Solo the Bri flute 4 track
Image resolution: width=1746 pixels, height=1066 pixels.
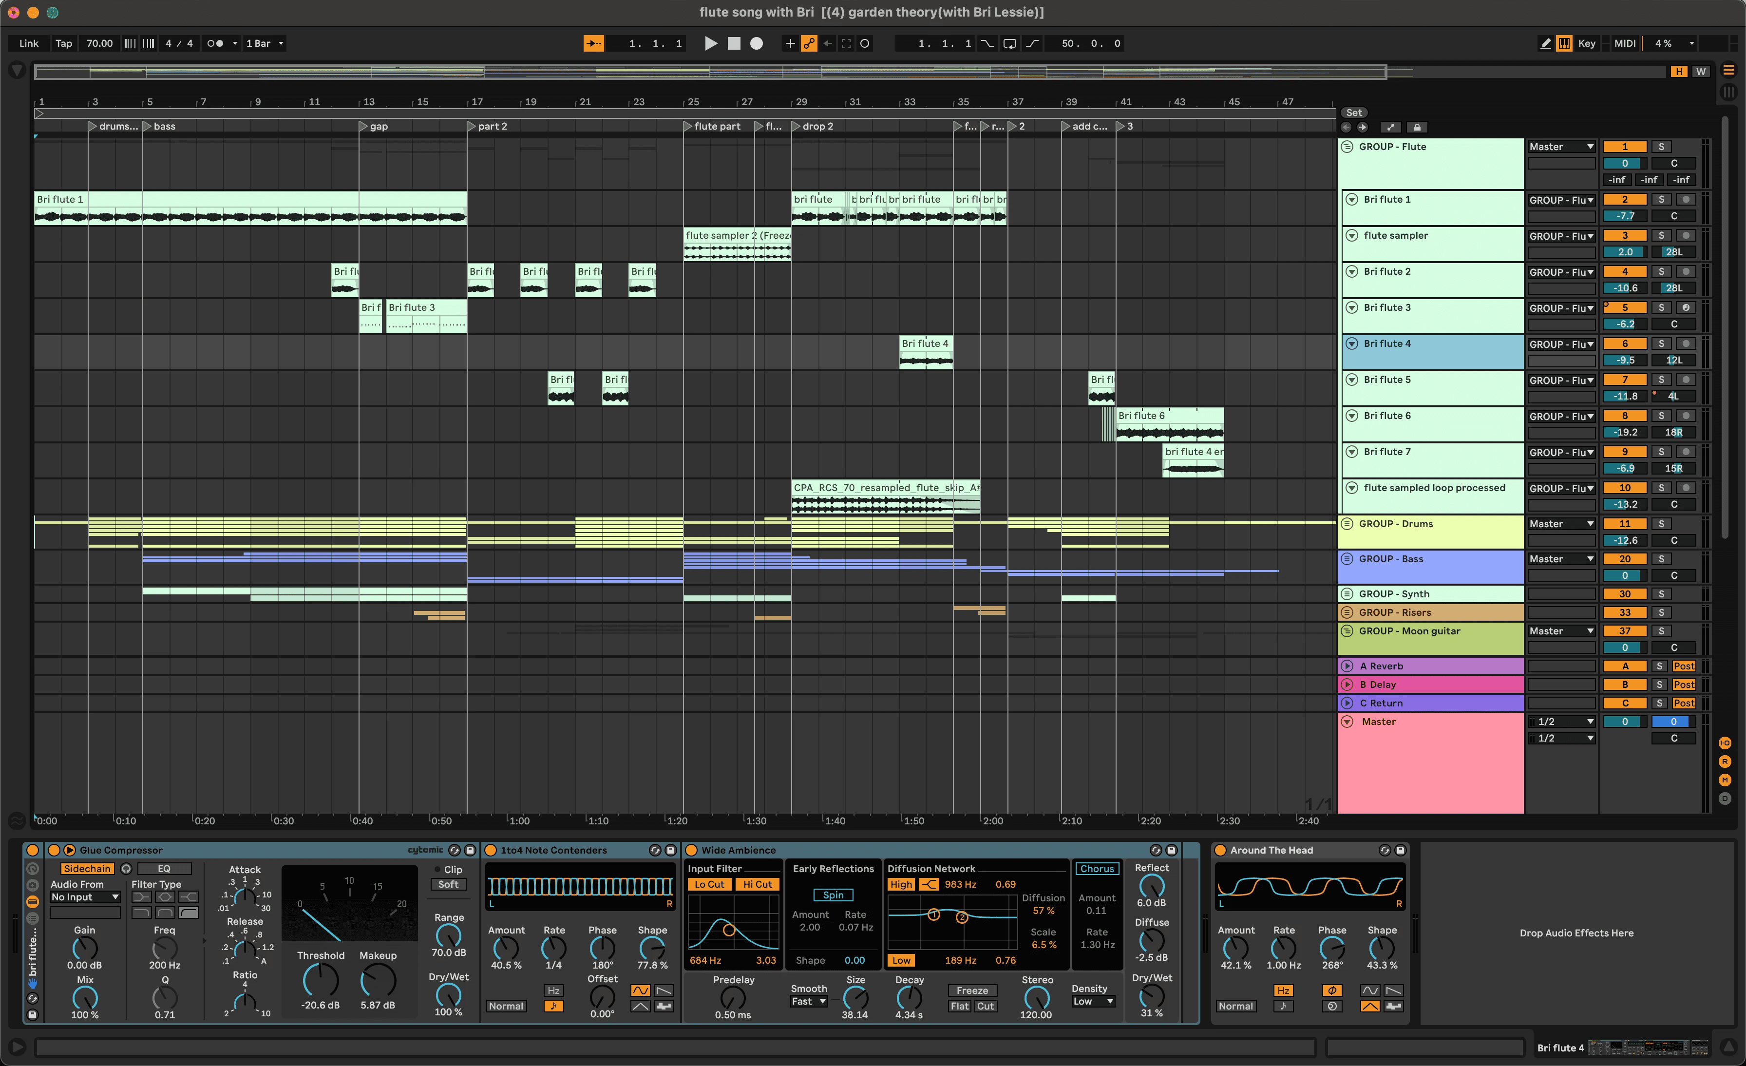pos(1661,344)
